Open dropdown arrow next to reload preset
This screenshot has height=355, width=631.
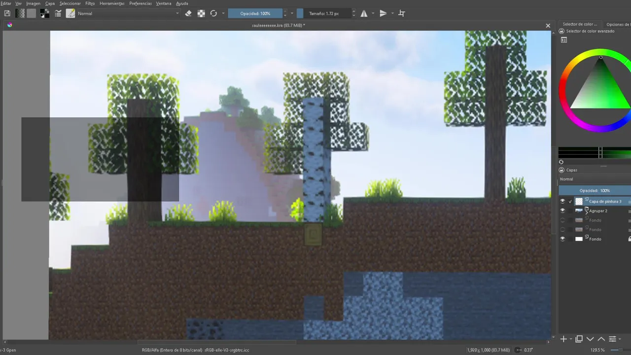(223, 14)
